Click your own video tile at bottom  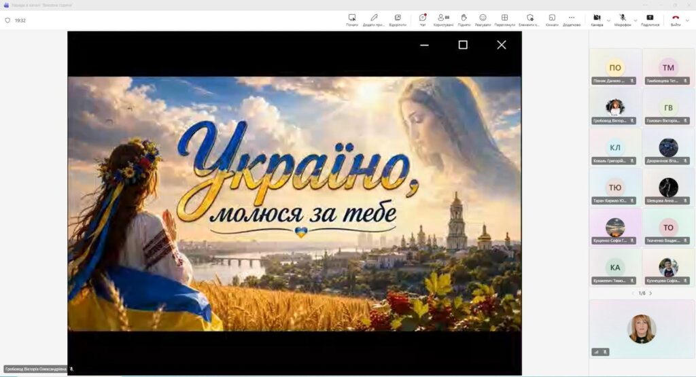click(x=642, y=329)
